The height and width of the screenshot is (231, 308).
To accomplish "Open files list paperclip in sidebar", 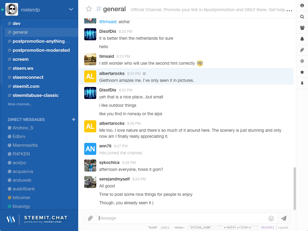I will pyautogui.click(x=302, y=50).
